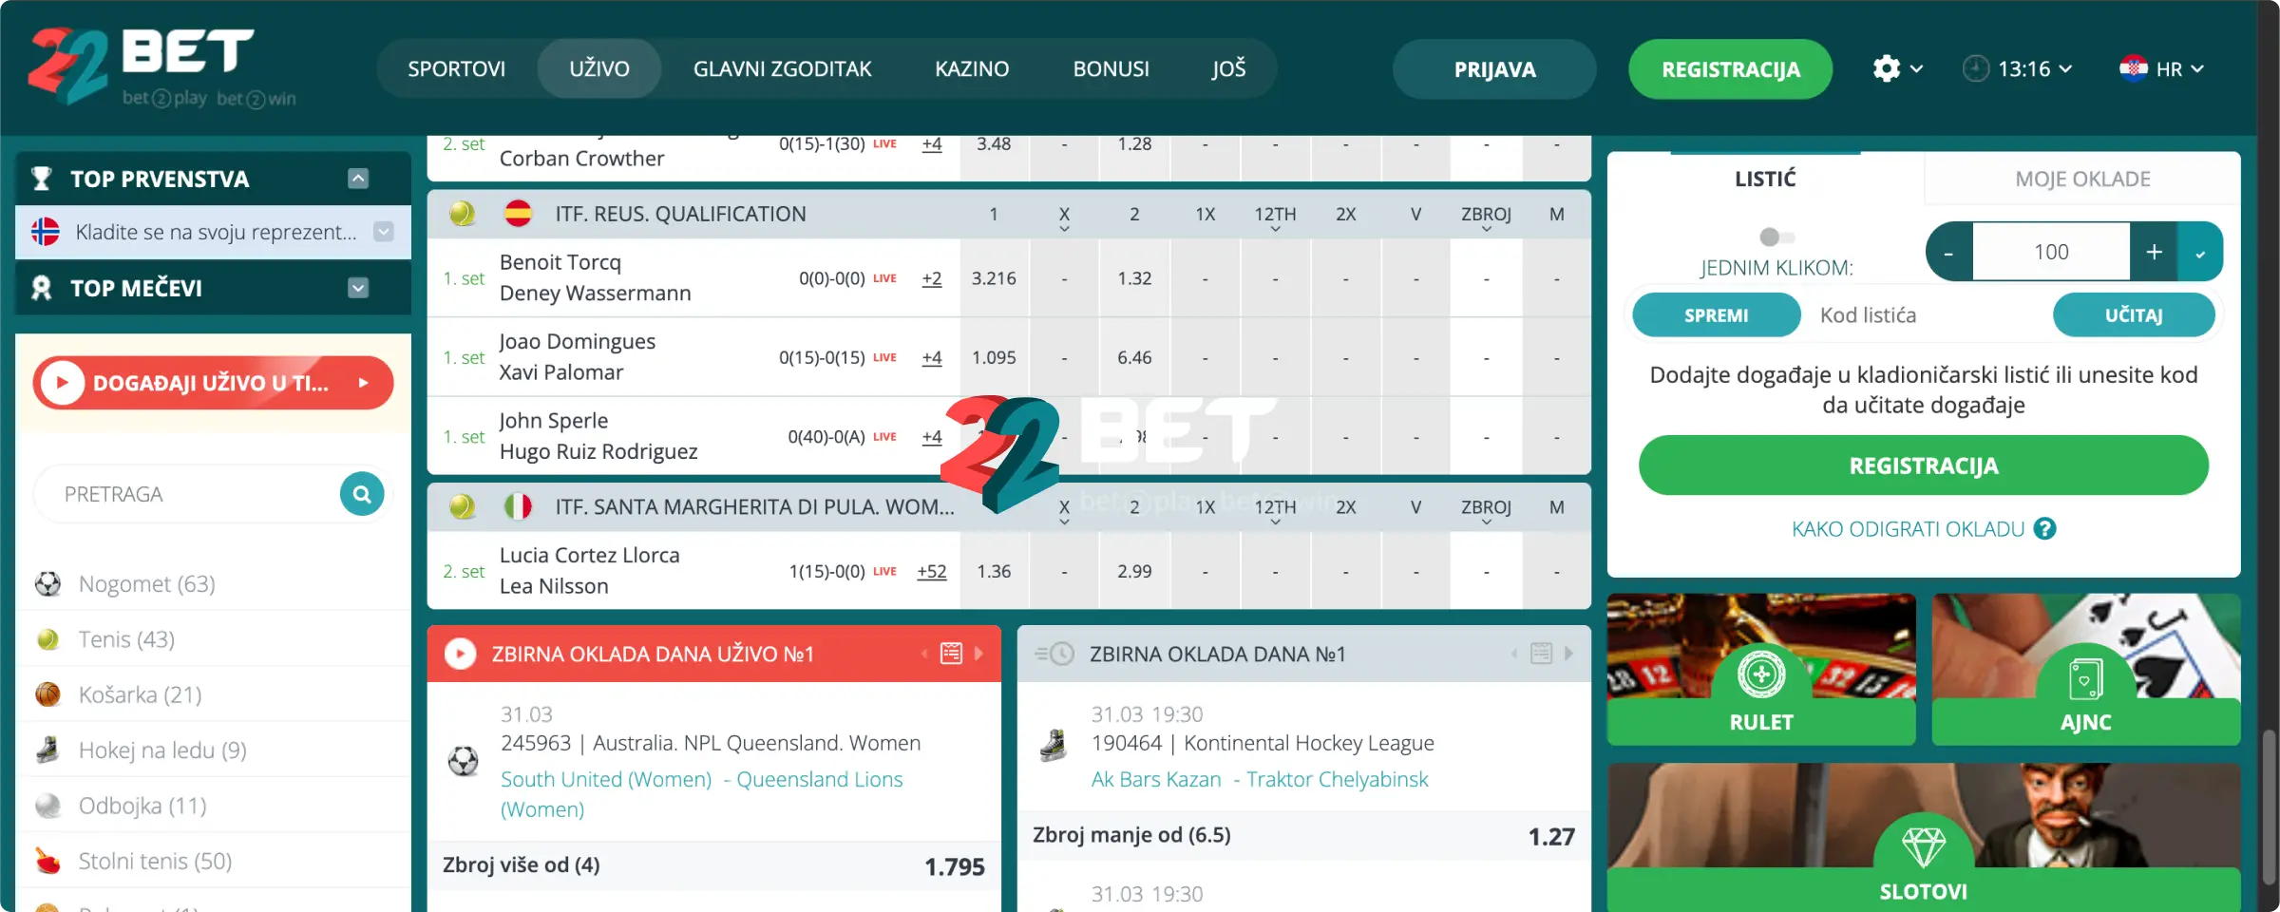Click the Učitaj button
This screenshot has width=2280, height=912.
(x=2134, y=314)
